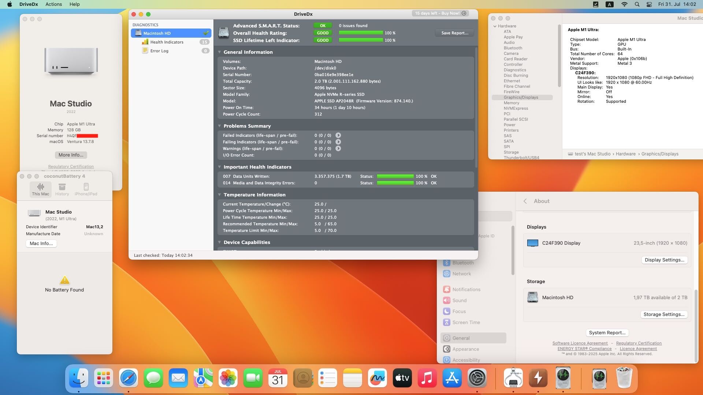
Task: Switch to iPhone/iPad tab in coconutBattery
Action: (86, 189)
